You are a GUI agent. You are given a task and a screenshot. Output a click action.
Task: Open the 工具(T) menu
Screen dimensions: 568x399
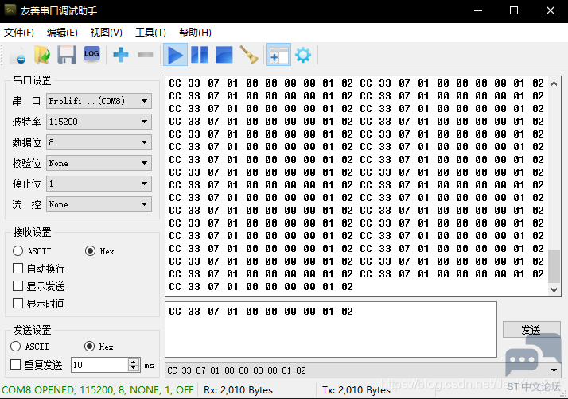pyautogui.click(x=150, y=33)
